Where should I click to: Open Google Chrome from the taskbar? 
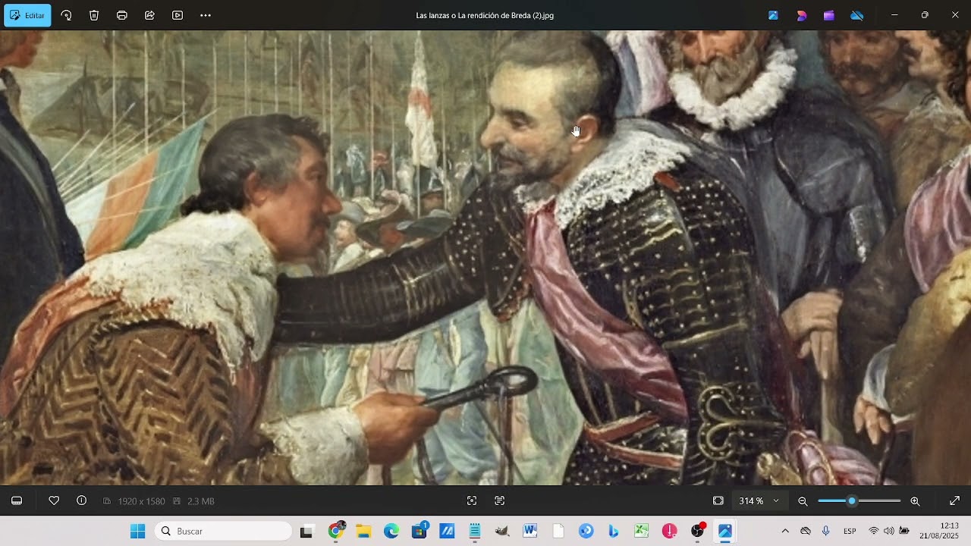pyautogui.click(x=336, y=531)
